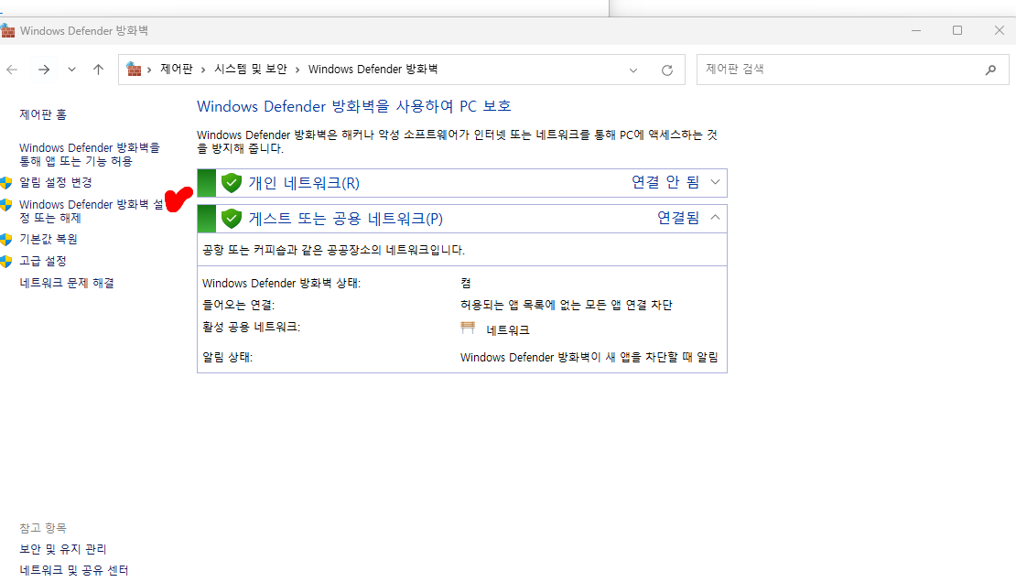1016x582 pixels.
Task: Click the bench network icon beside 네트워크
Action: 468,328
